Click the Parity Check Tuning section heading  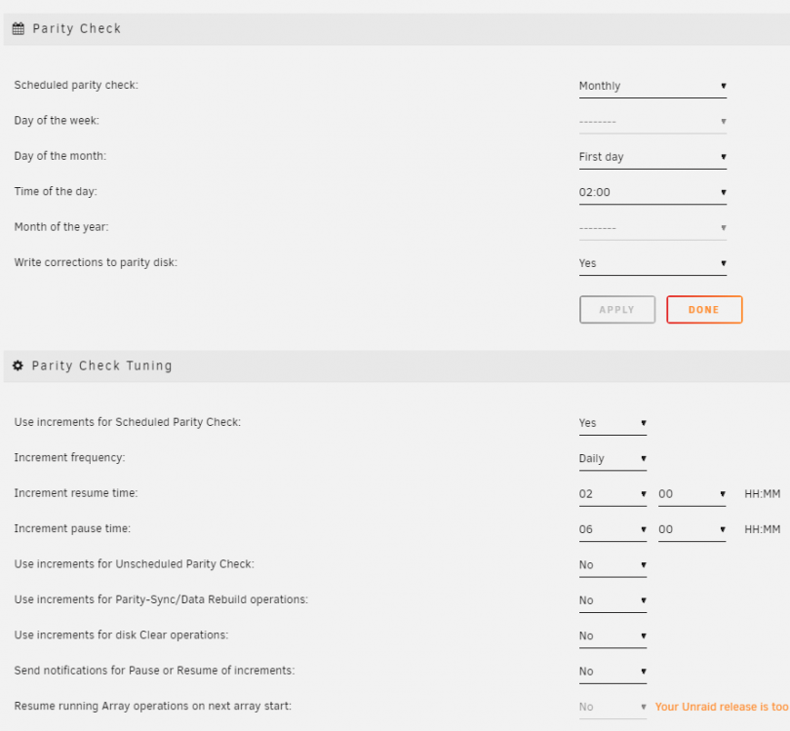pos(101,365)
